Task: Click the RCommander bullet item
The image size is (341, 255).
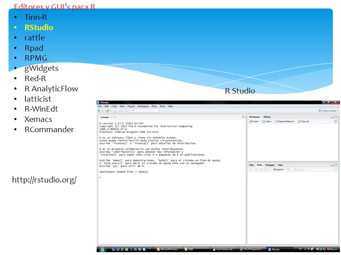Action: click(x=49, y=130)
